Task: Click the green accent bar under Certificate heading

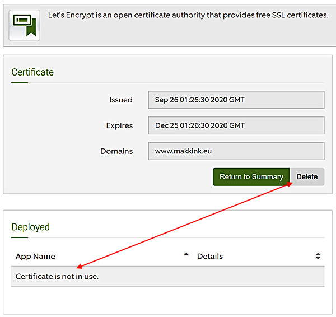Action: click(20, 82)
